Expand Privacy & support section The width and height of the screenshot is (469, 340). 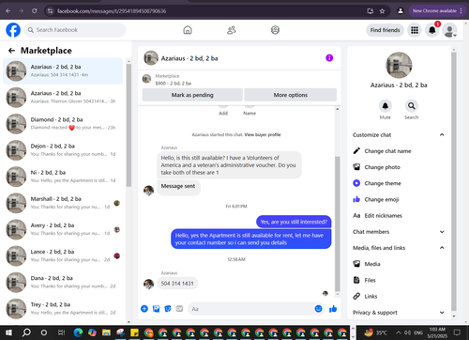[442, 313]
